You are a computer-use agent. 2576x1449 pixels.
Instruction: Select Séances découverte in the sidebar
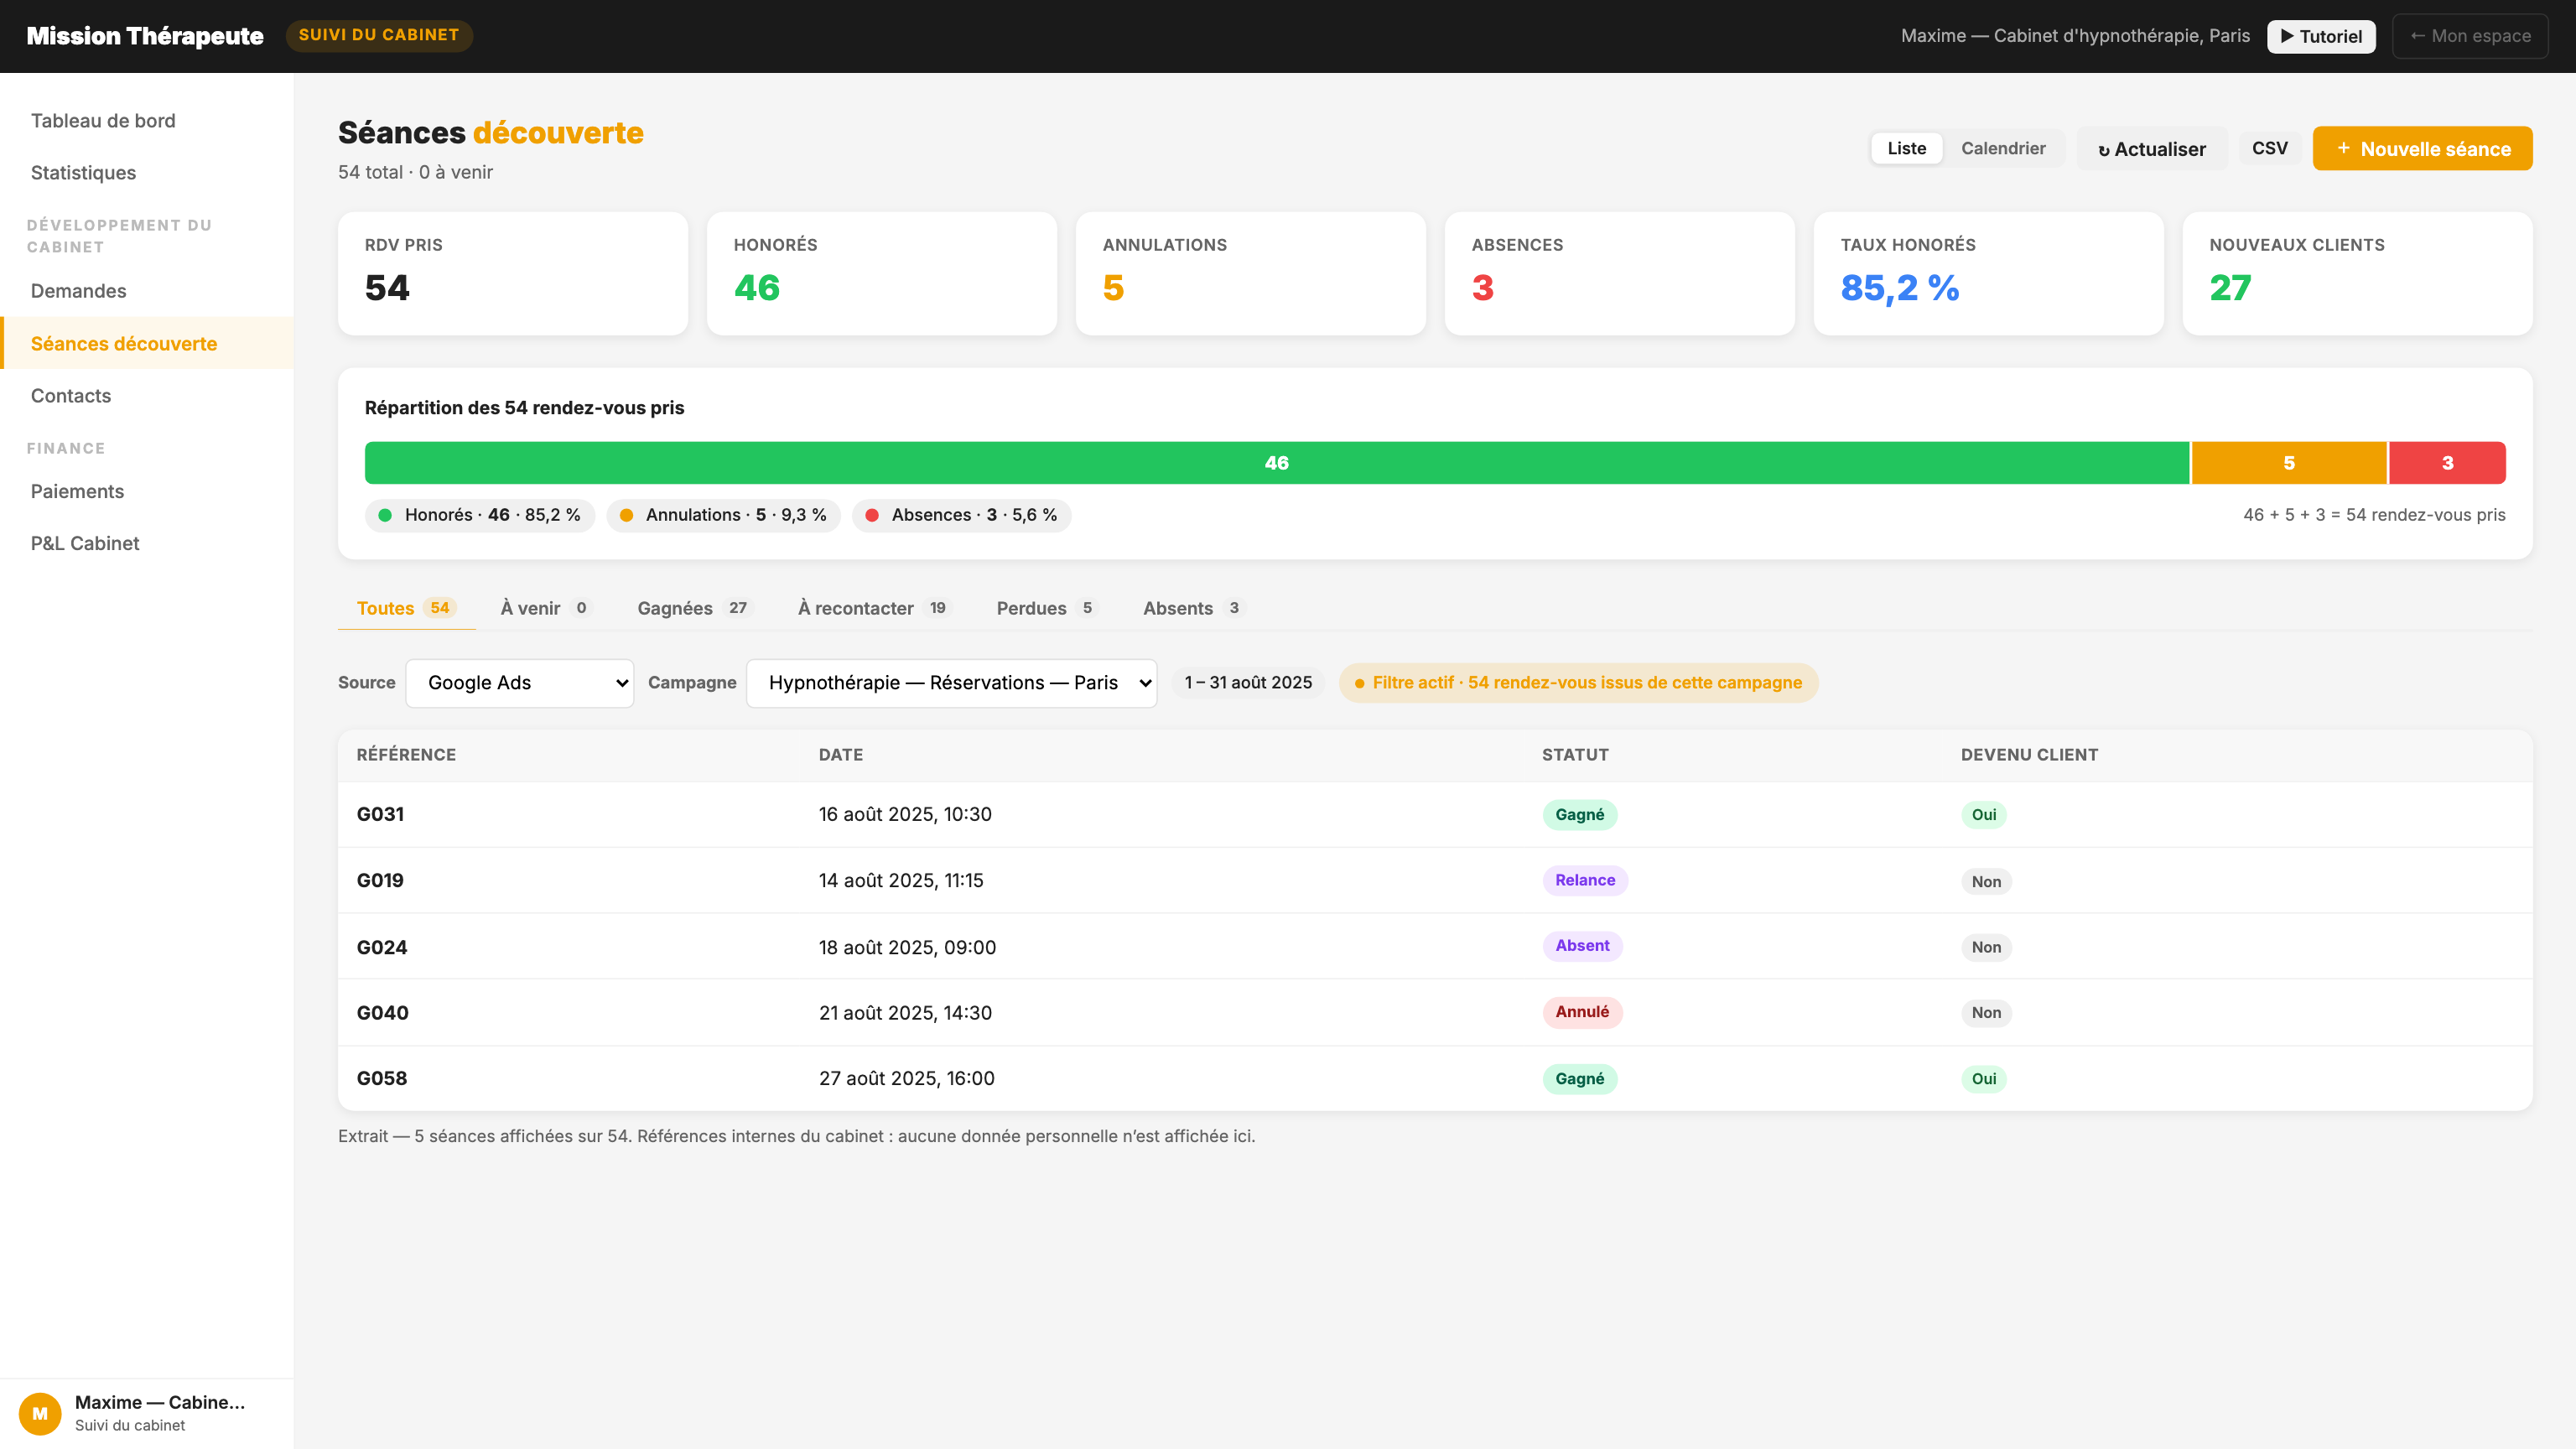click(x=147, y=343)
